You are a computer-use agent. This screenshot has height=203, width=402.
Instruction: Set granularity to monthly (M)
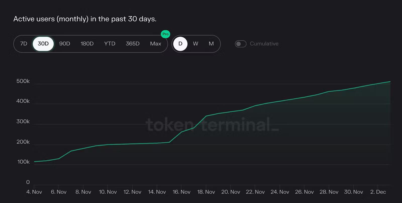click(x=211, y=44)
